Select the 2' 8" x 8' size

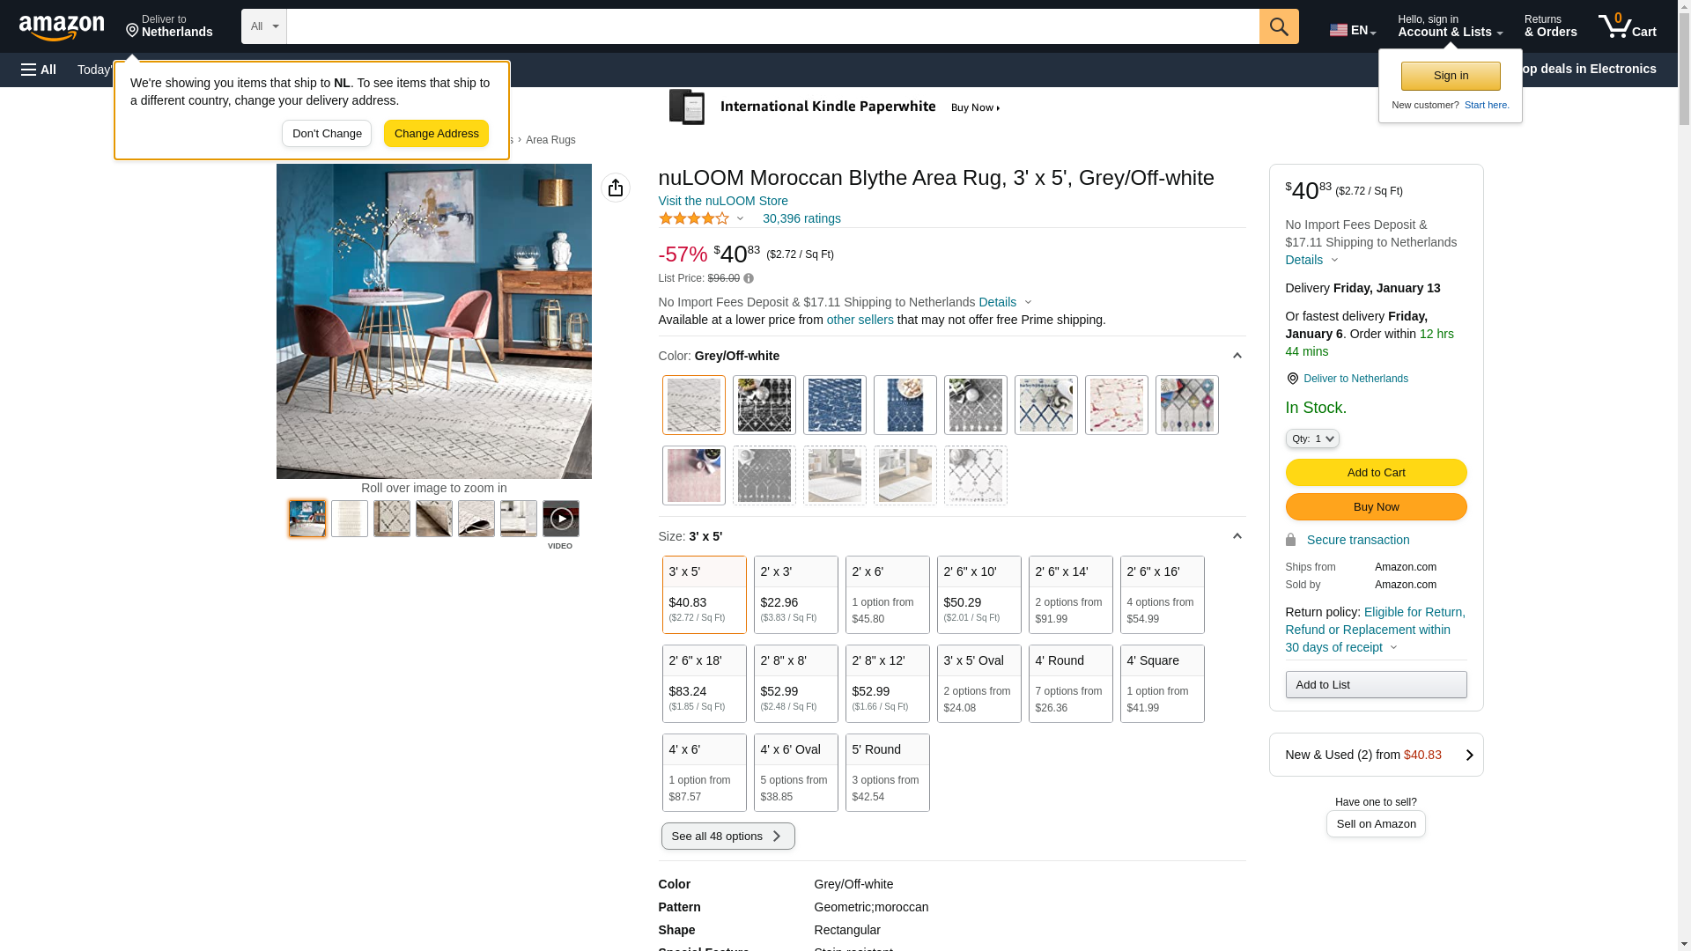(x=795, y=683)
